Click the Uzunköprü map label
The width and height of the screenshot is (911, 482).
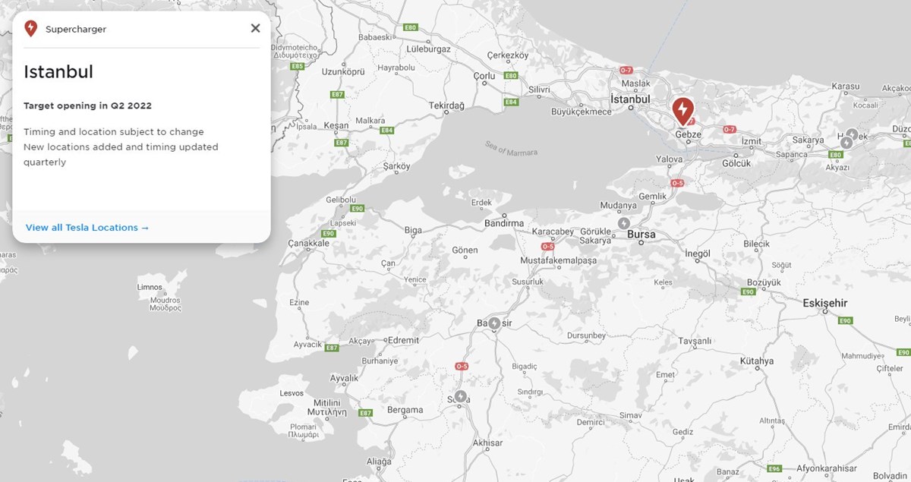click(x=344, y=71)
